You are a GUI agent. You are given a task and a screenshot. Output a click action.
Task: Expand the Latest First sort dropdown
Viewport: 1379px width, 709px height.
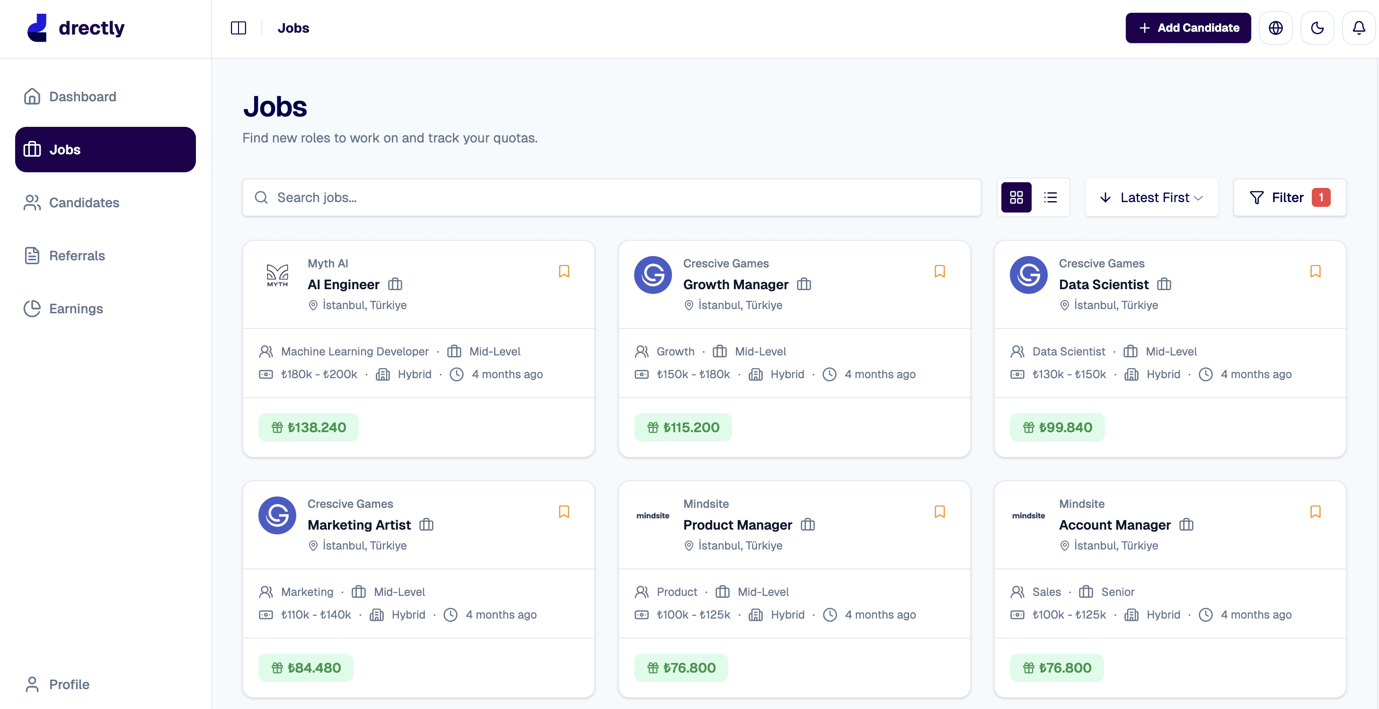coord(1151,197)
